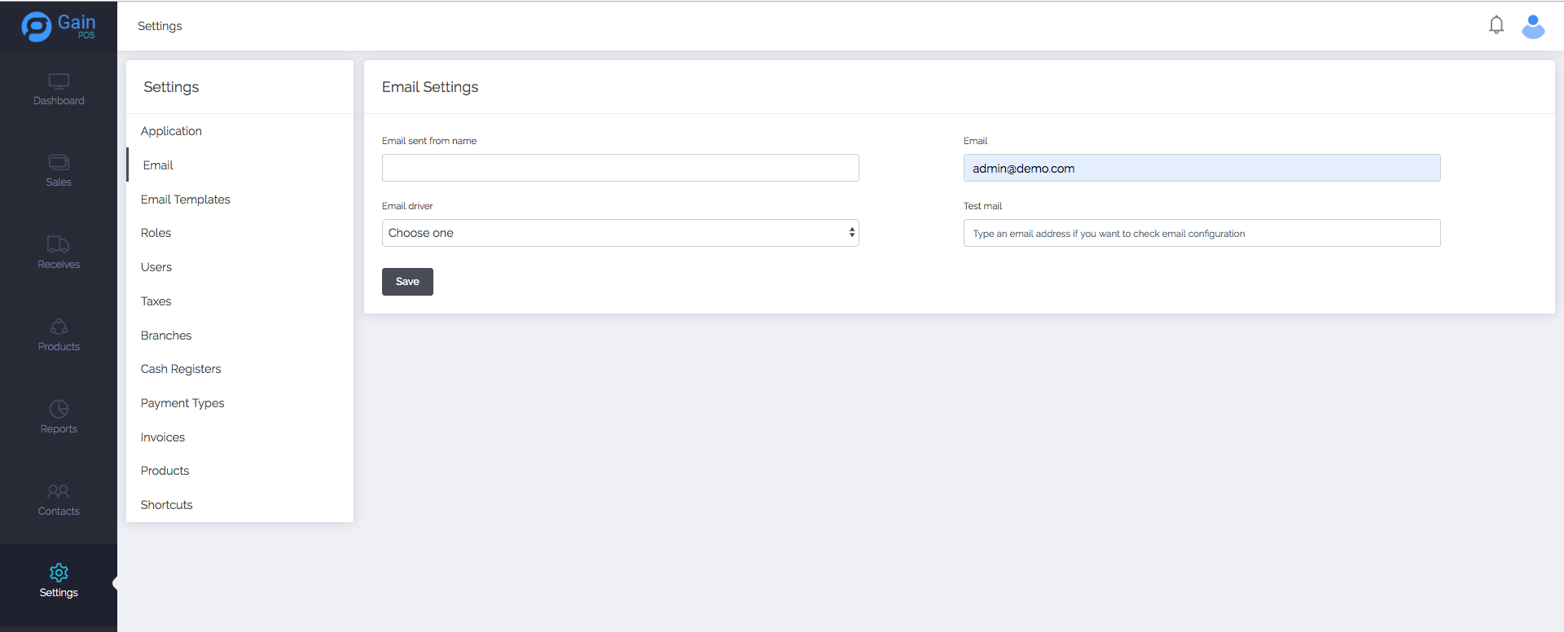Expand the Email driver dropdown
The height and width of the screenshot is (632, 1564).
click(620, 233)
